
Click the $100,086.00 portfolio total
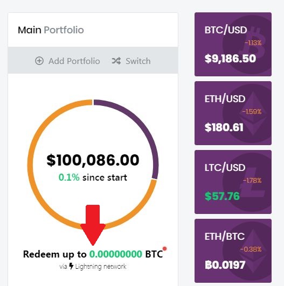(93, 160)
